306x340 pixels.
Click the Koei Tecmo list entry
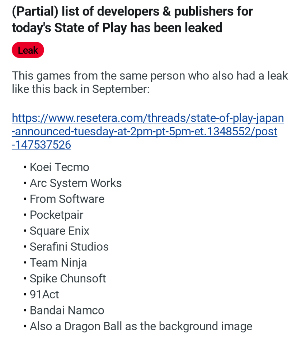click(59, 167)
